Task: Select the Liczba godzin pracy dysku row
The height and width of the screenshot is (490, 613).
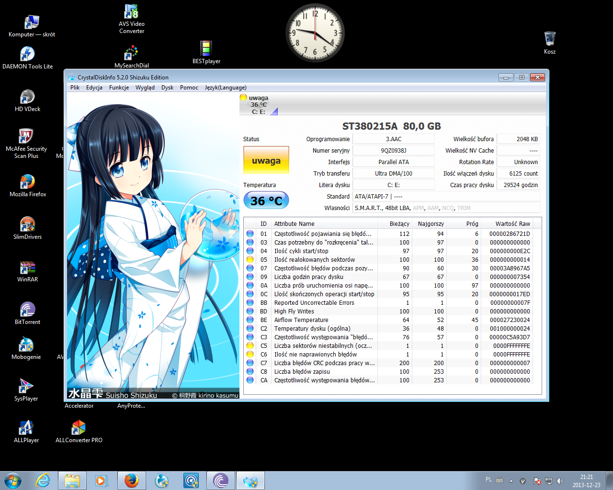Action: point(388,277)
